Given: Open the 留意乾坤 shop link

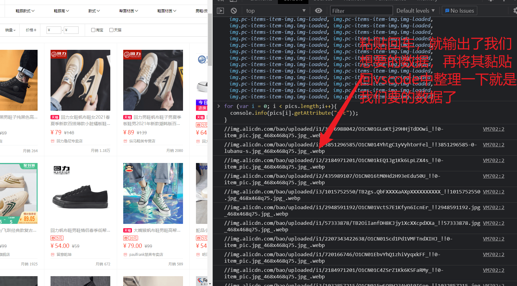Looking at the screenshot, I should pyautogui.click(x=64, y=255).
